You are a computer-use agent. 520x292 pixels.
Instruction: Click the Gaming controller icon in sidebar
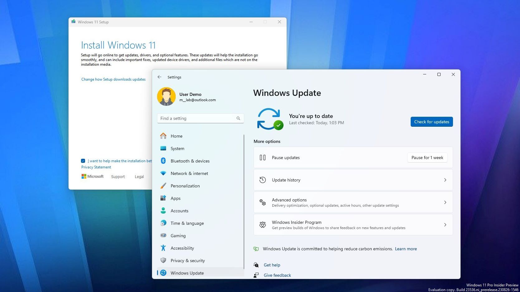[163, 235]
